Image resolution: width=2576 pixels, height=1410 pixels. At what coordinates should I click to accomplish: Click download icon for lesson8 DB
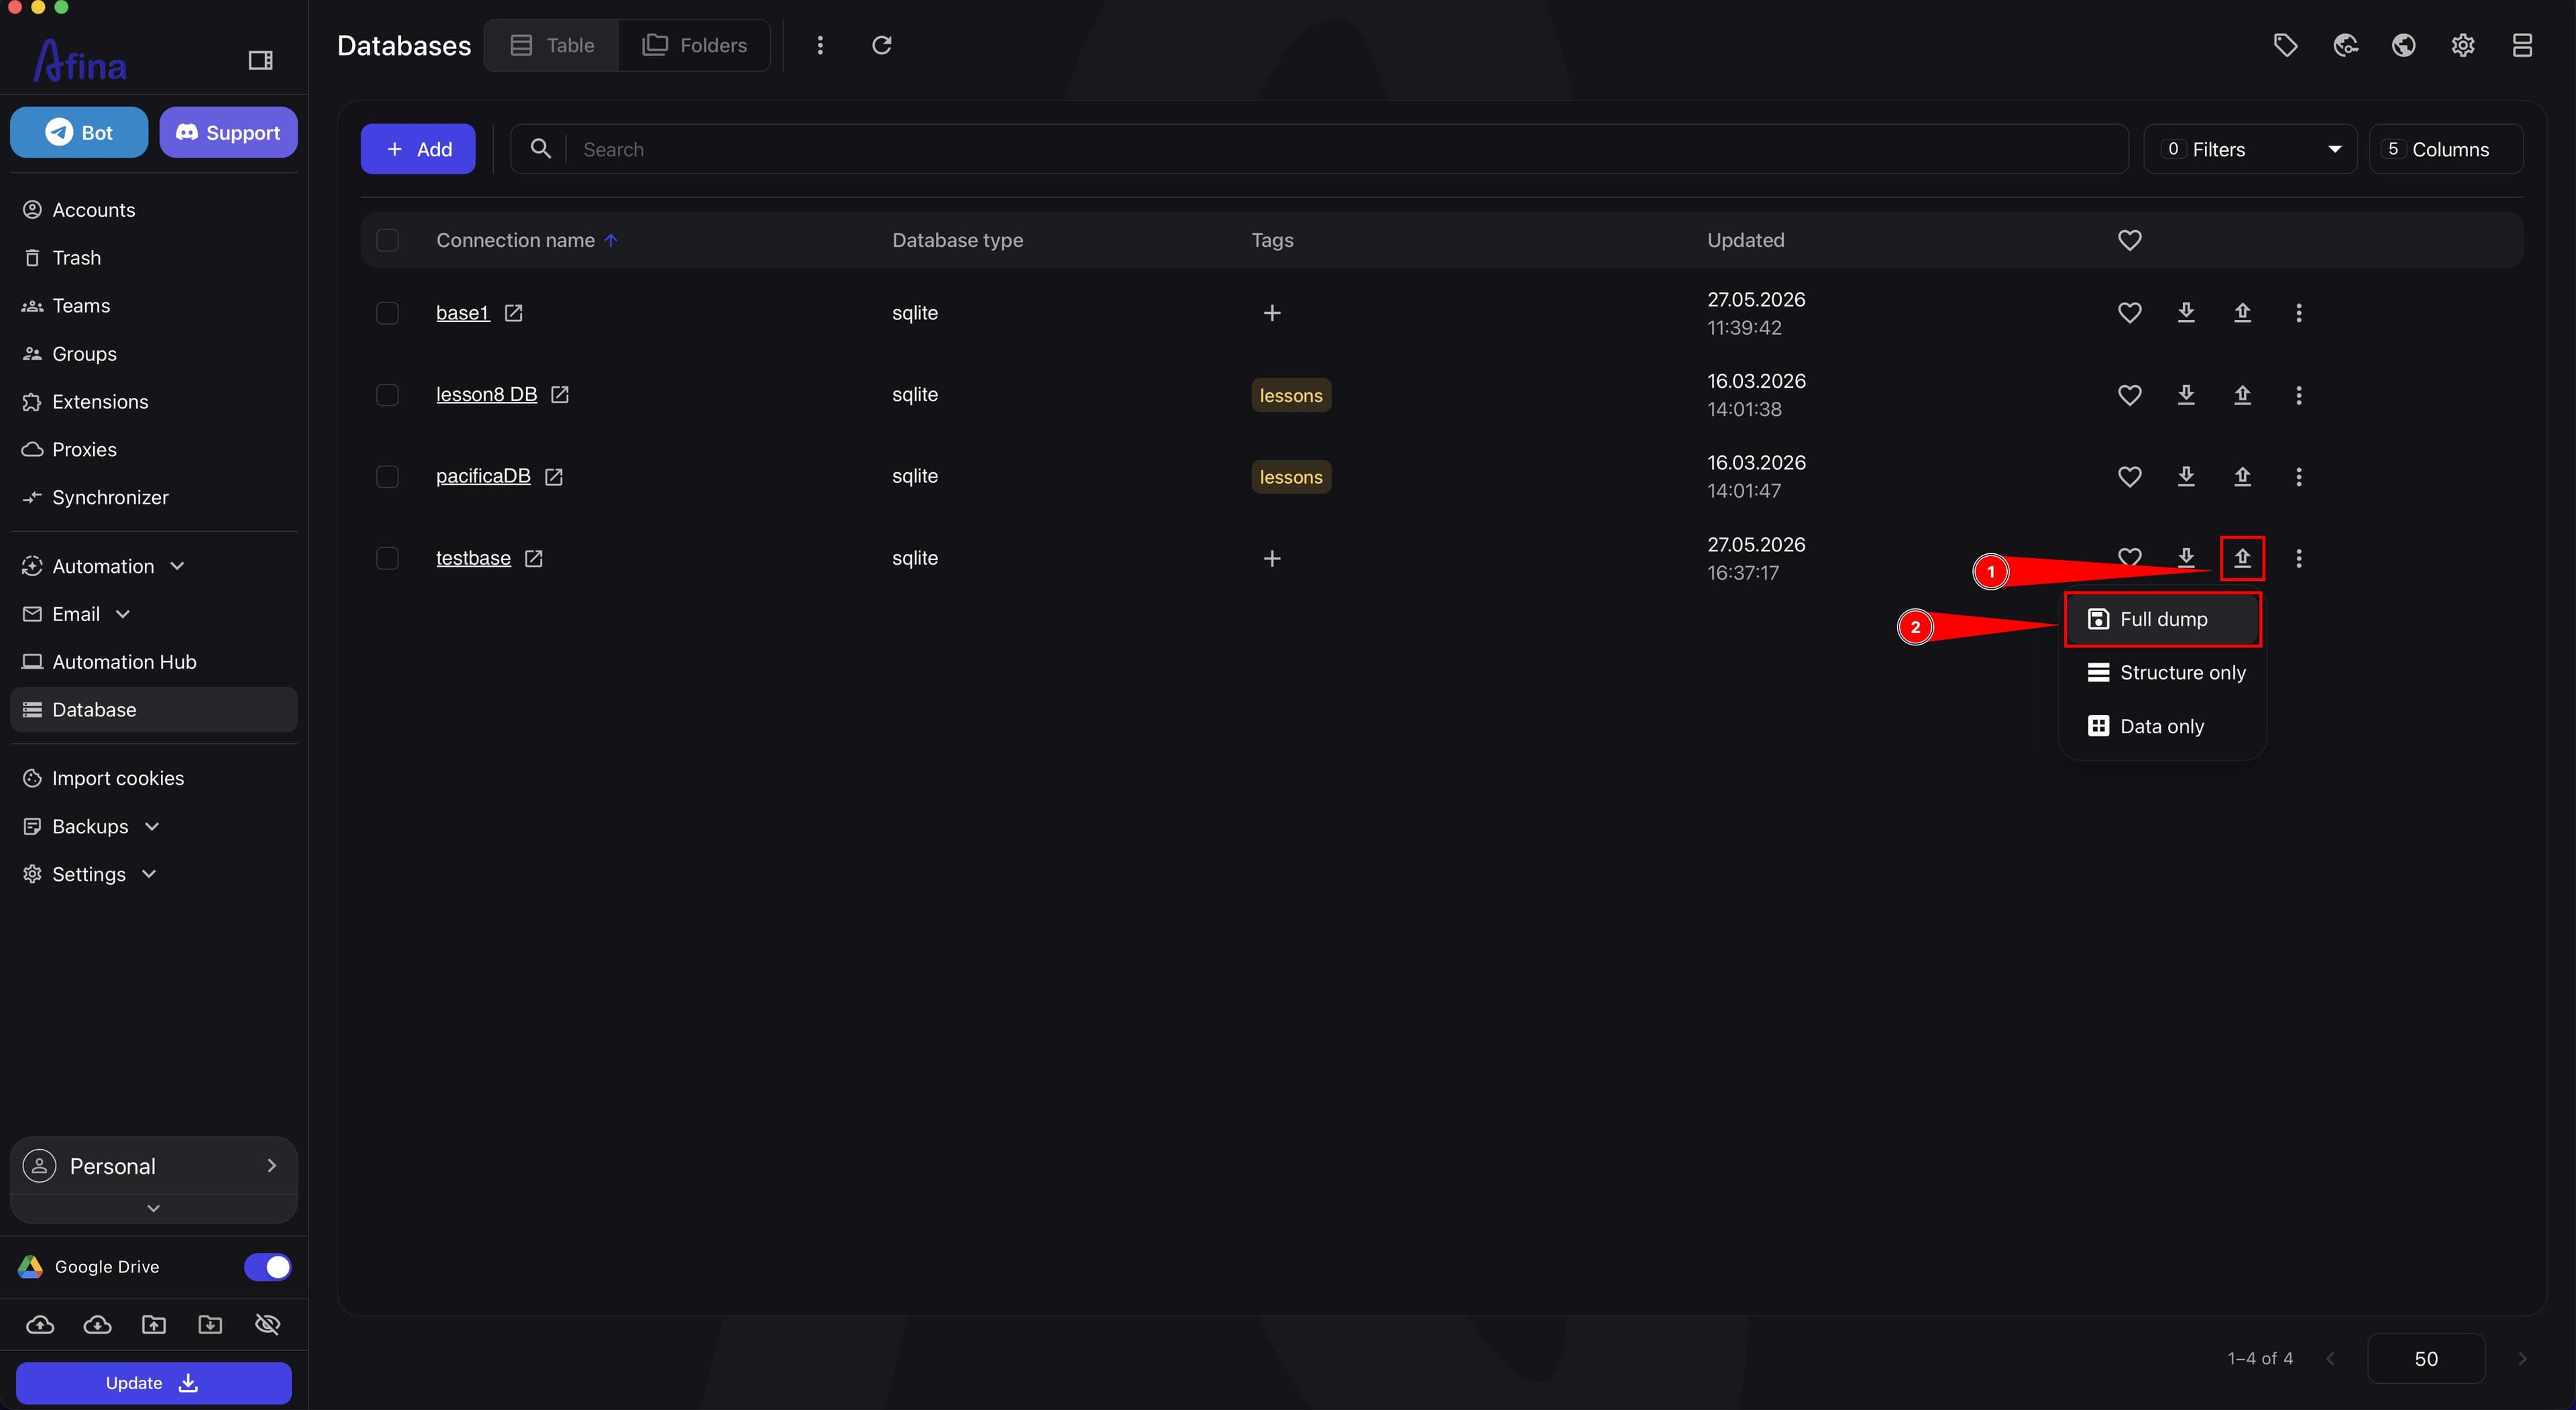coord(2186,395)
